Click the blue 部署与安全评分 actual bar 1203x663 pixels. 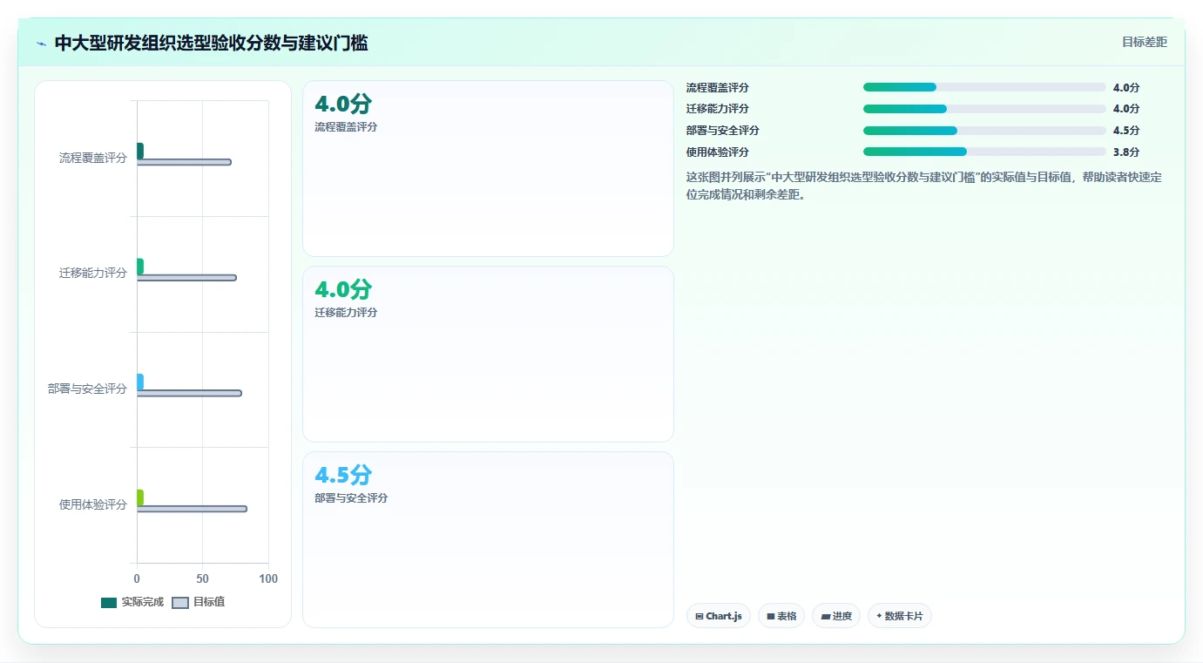(140, 382)
